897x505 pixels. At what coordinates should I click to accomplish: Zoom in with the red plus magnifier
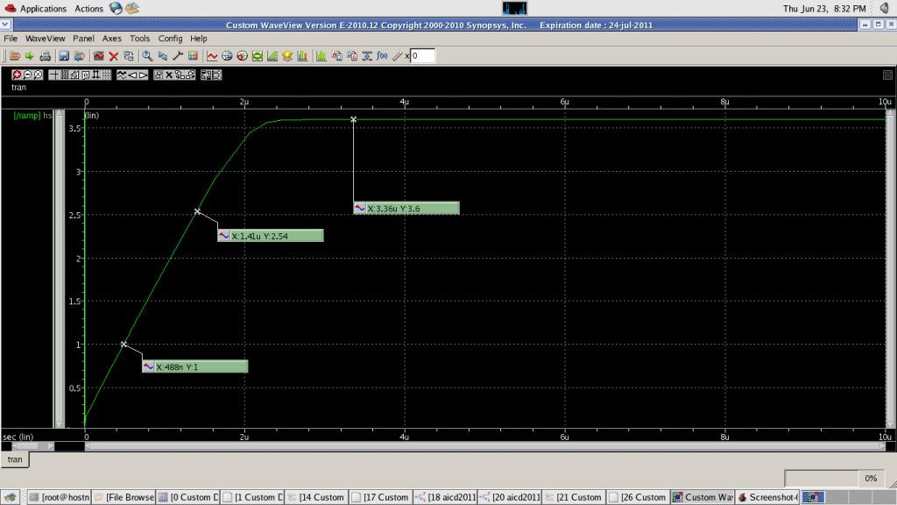coord(17,75)
